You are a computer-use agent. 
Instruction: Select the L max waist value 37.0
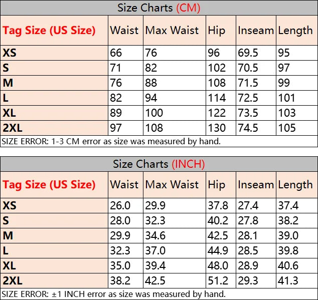155,250
